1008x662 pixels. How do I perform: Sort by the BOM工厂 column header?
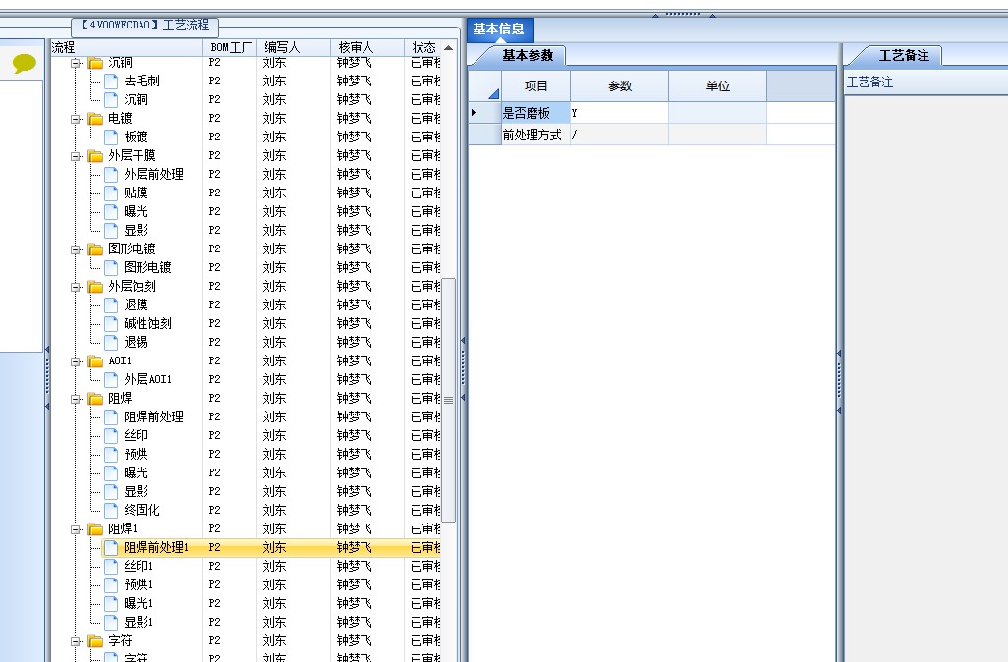click(231, 47)
